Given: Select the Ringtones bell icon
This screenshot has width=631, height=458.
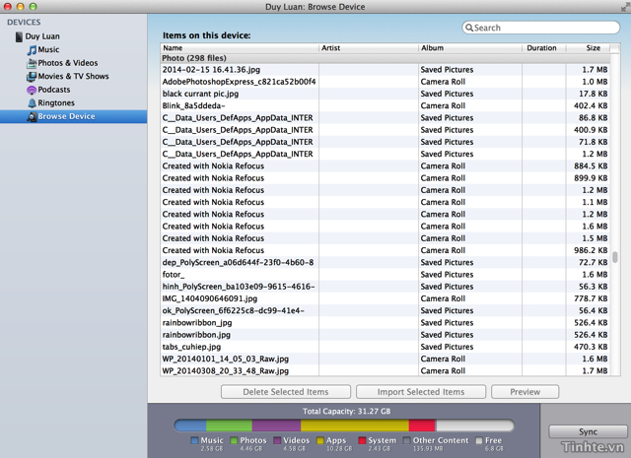Looking at the screenshot, I should [32, 102].
